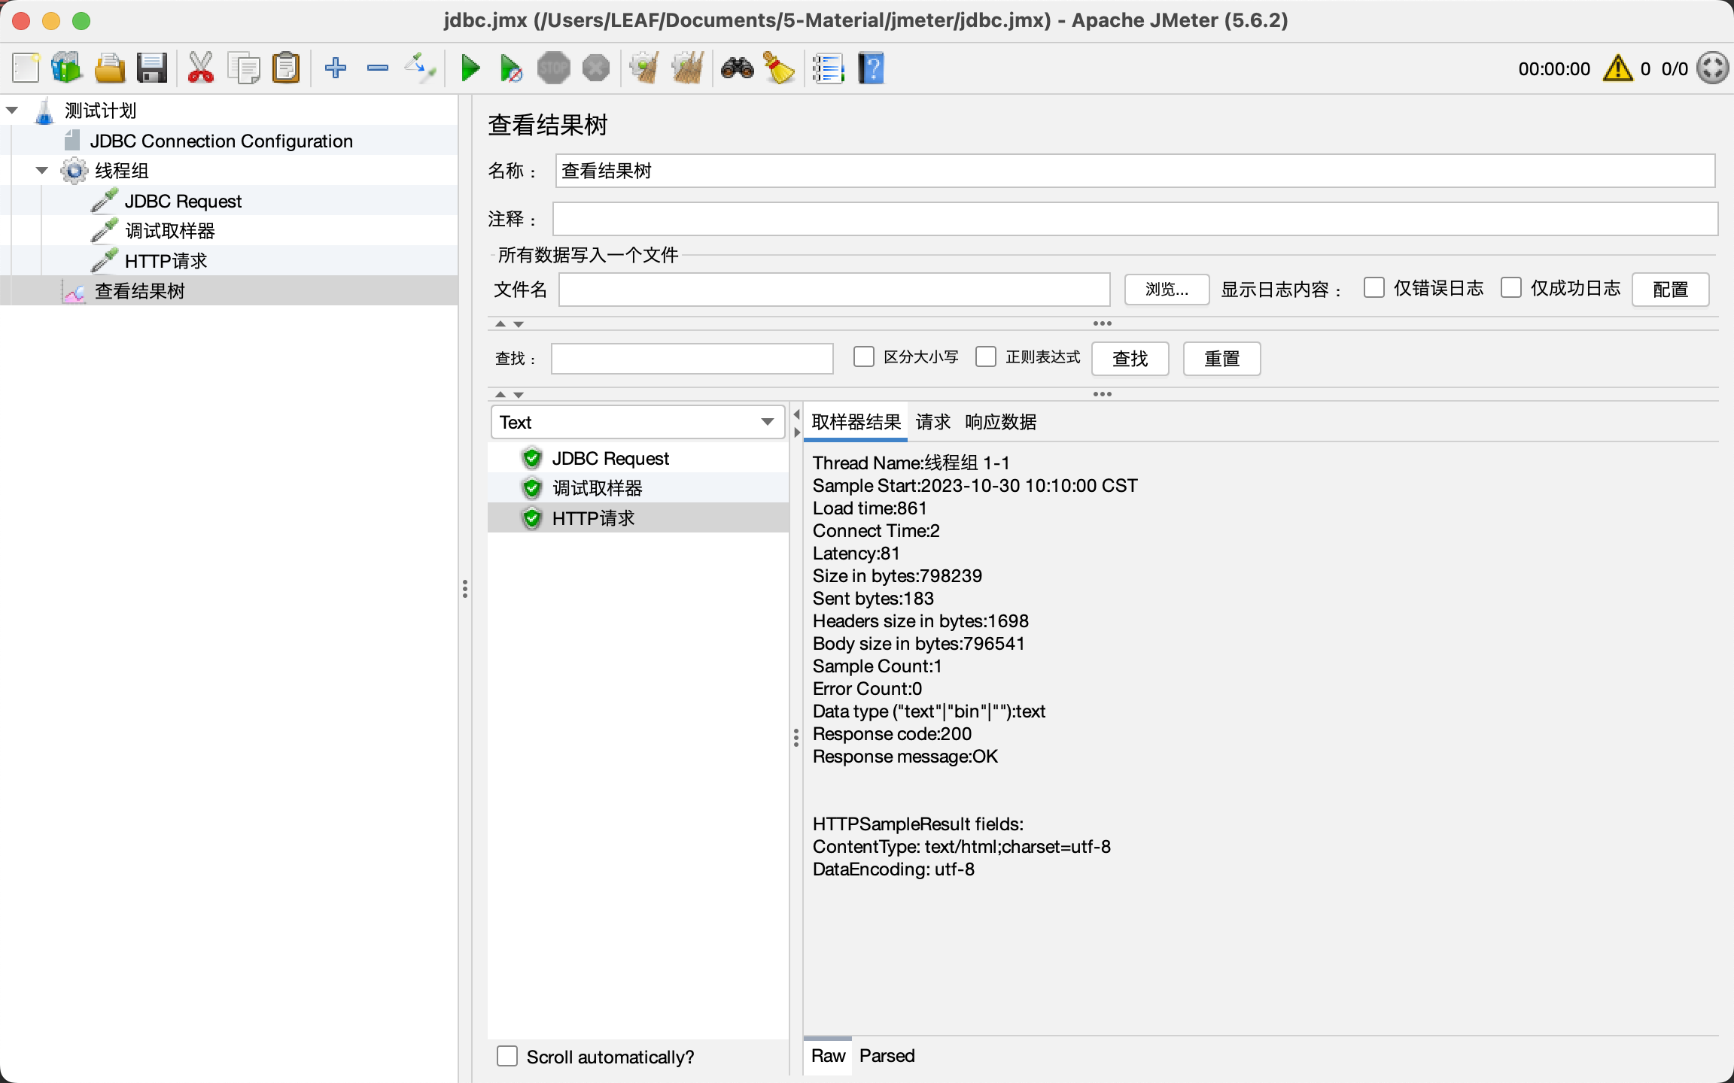The width and height of the screenshot is (1734, 1083).
Task: Select 测试计划 root node
Action: point(100,111)
